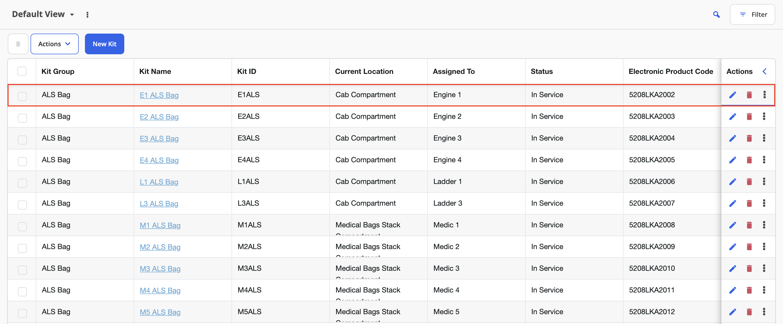Select the L1 ALS Bag row checkbox
The width and height of the screenshot is (783, 324).
pos(22,183)
